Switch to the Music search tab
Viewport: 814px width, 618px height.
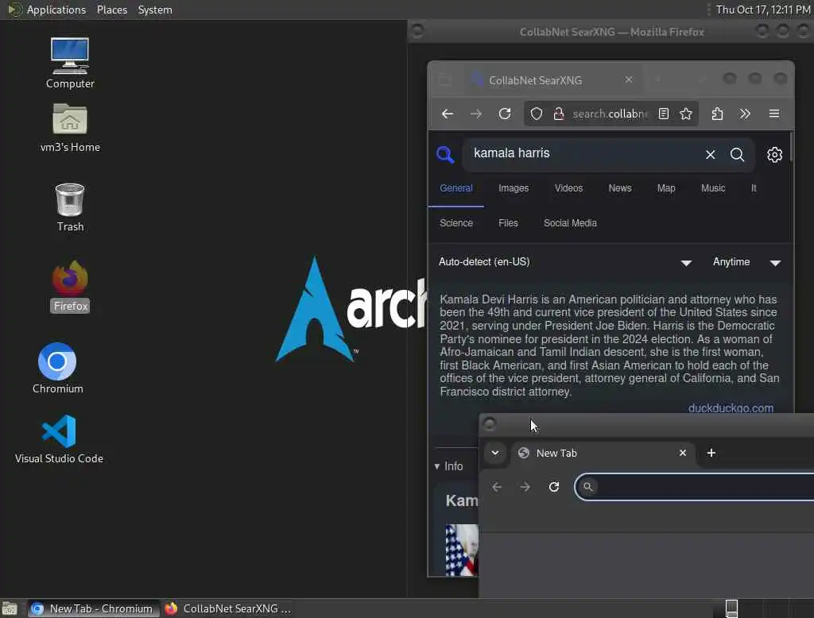click(713, 188)
